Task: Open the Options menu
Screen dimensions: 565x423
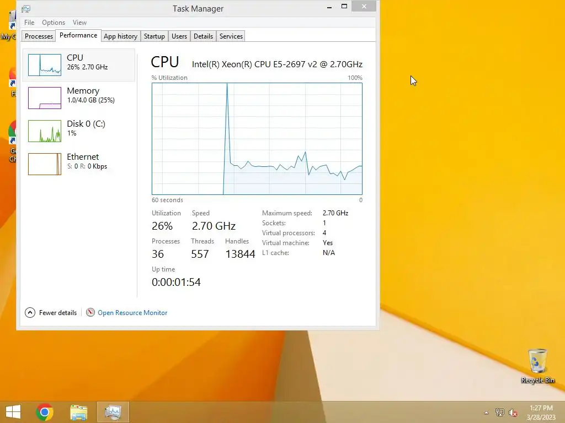Action: [54, 22]
